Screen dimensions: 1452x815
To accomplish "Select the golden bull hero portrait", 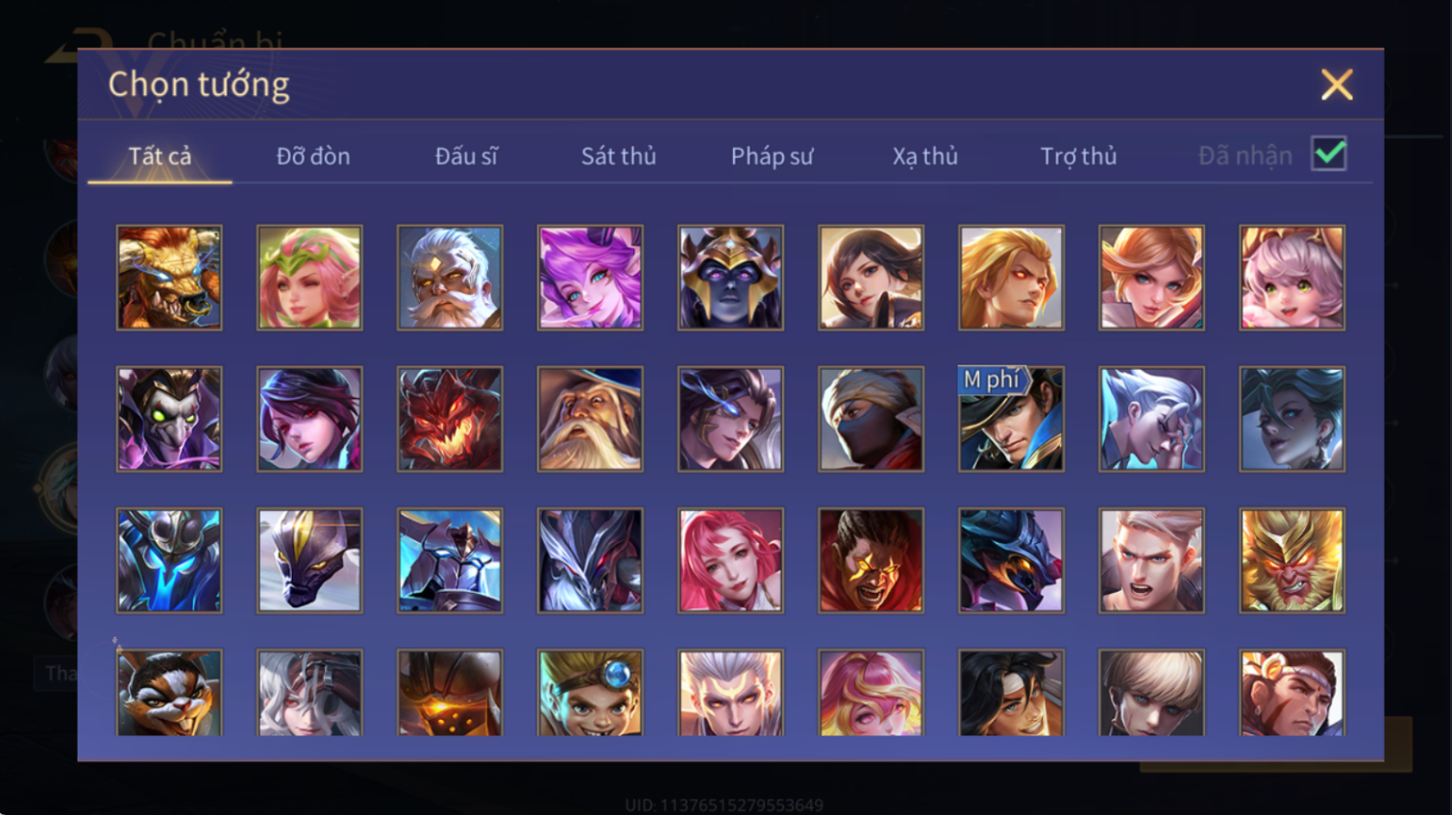I will (x=169, y=278).
